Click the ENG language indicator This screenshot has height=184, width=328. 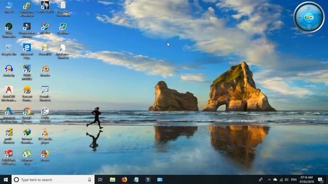294,179
